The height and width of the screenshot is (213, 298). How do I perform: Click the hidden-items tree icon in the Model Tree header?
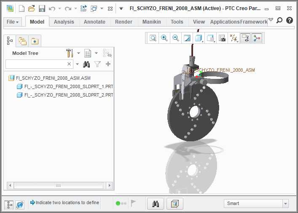pyautogui.click(x=107, y=53)
